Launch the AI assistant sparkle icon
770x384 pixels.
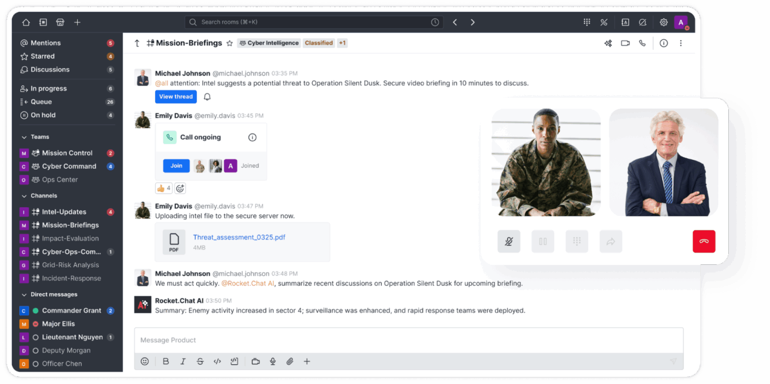pos(608,42)
